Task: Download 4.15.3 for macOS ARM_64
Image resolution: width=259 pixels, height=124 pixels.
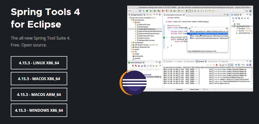Action: [x=39, y=94]
